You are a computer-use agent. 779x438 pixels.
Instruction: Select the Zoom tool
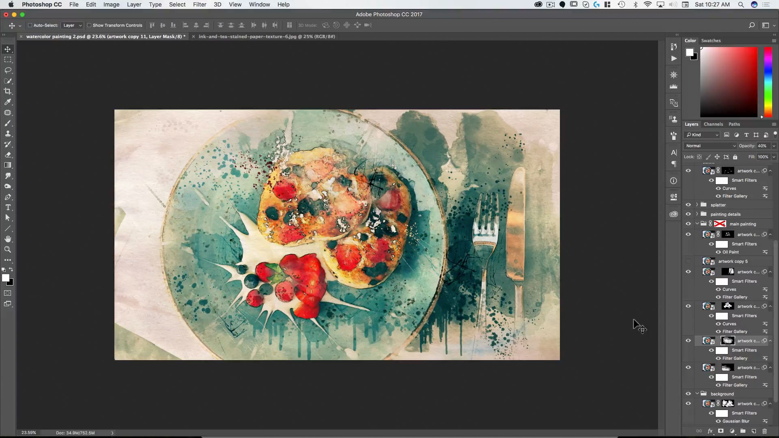tap(8, 250)
